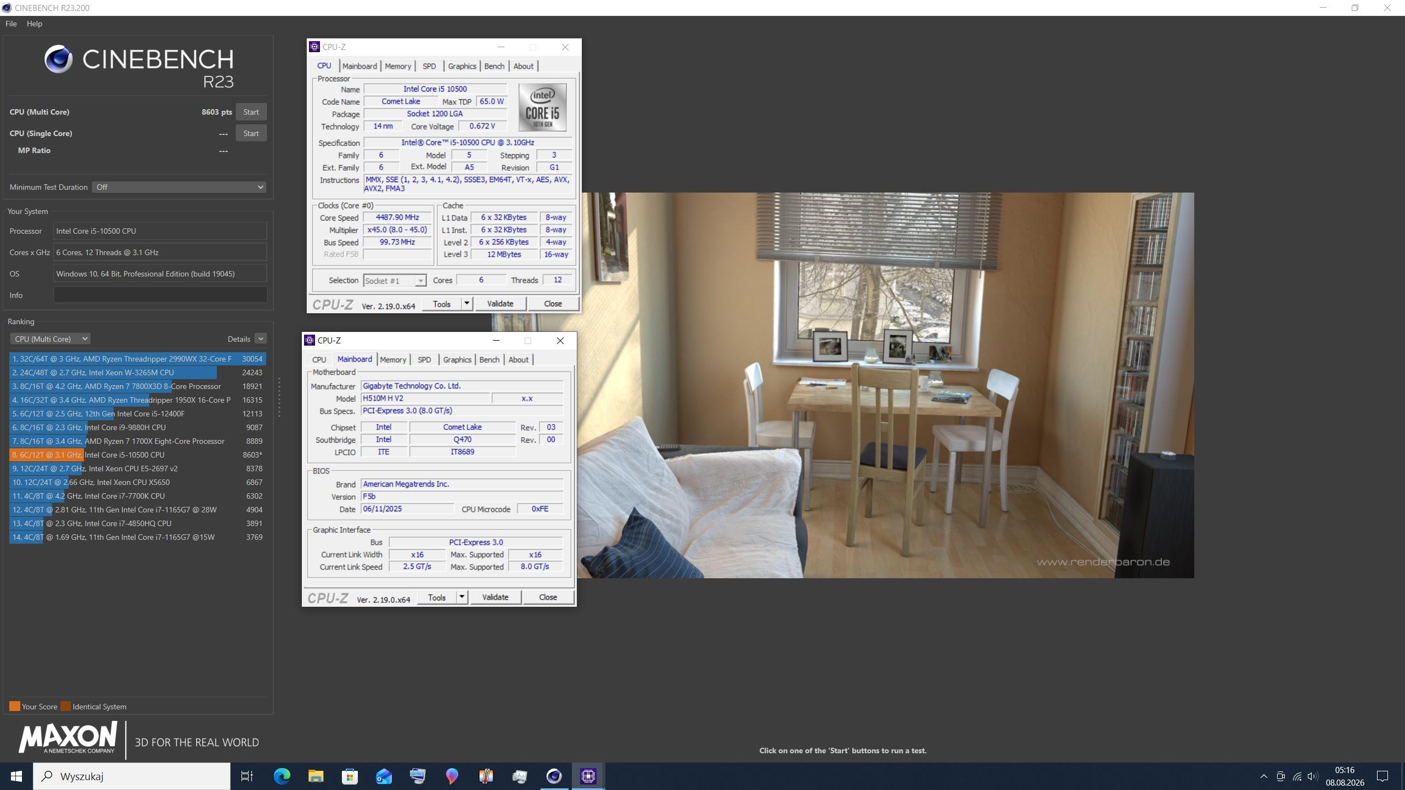Open Task View in the taskbar
Screen dimensions: 1405x790
tap(247, 776)
